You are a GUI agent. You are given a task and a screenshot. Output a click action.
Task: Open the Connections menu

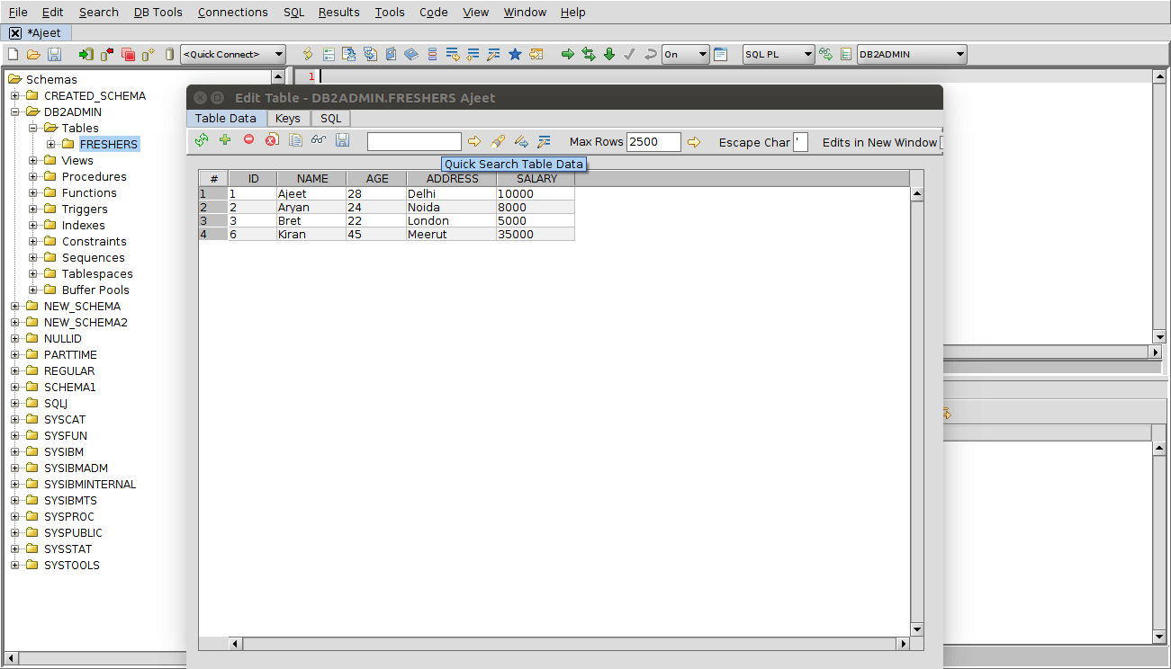tap(233, 12)
